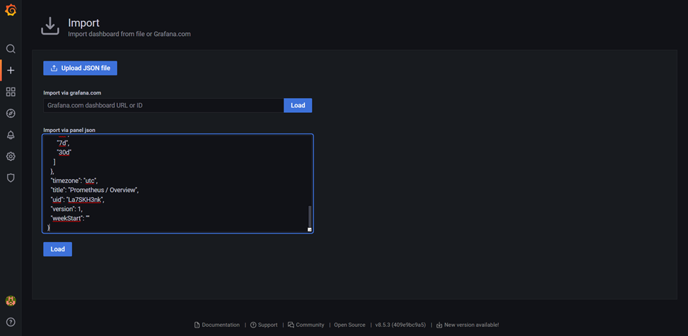Click the "title": "Prometheus / Overview" line
Image resolution: width=688 pixels, height=336 pixels.
[95, 190]
